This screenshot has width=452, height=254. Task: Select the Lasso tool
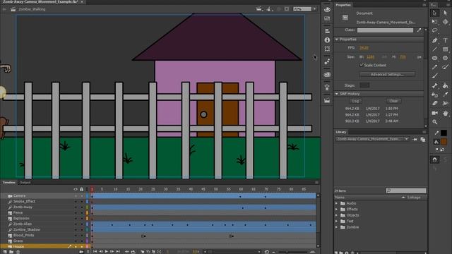coord(435,30)
